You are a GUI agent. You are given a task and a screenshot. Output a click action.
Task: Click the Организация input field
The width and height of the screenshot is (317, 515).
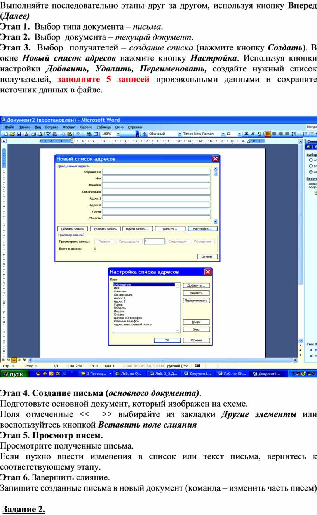[x=156, y=191]
